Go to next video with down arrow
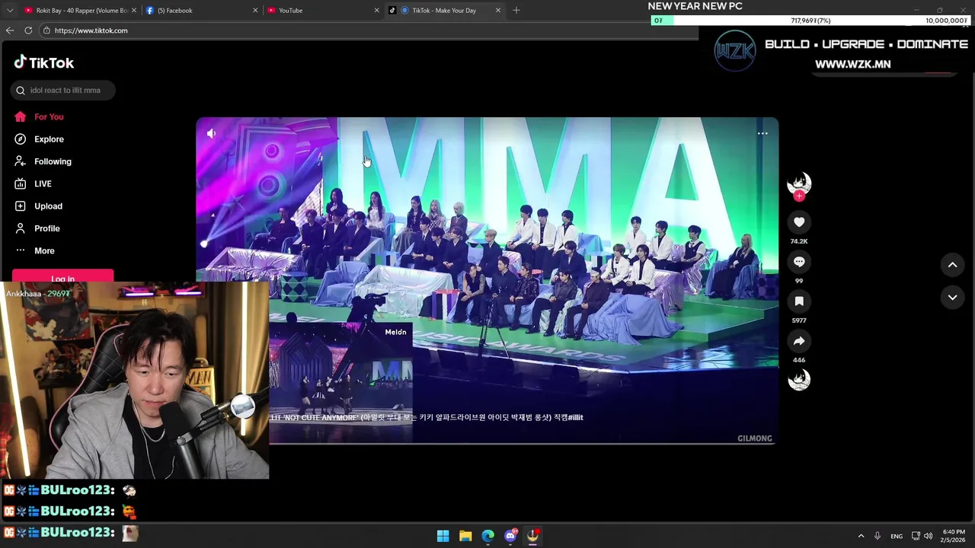 952,298
